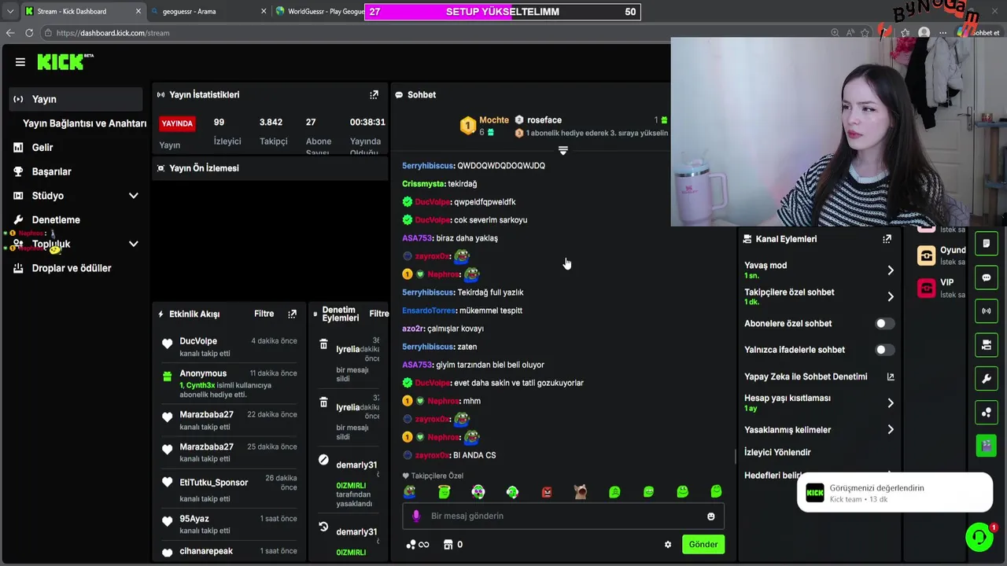Screen dimensions: 1007x566
Task: Expand the Stüdyo sidebar section
Action: (133, 196)
